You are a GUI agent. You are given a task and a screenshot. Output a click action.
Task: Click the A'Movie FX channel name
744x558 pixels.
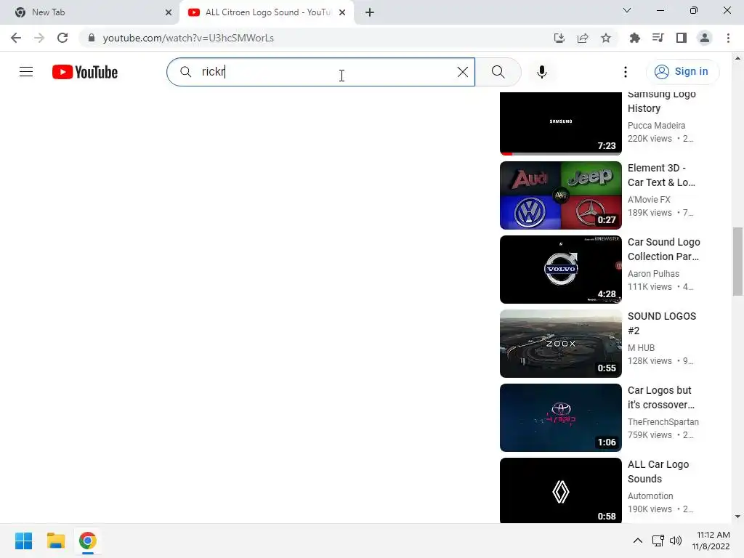pyautogui.click(x=649, y=199)
